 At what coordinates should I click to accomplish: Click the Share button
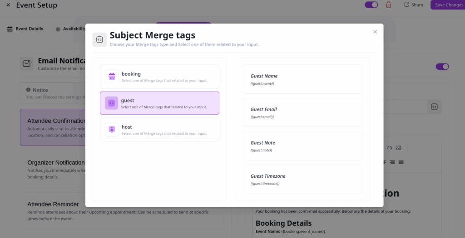coord(413,5)
